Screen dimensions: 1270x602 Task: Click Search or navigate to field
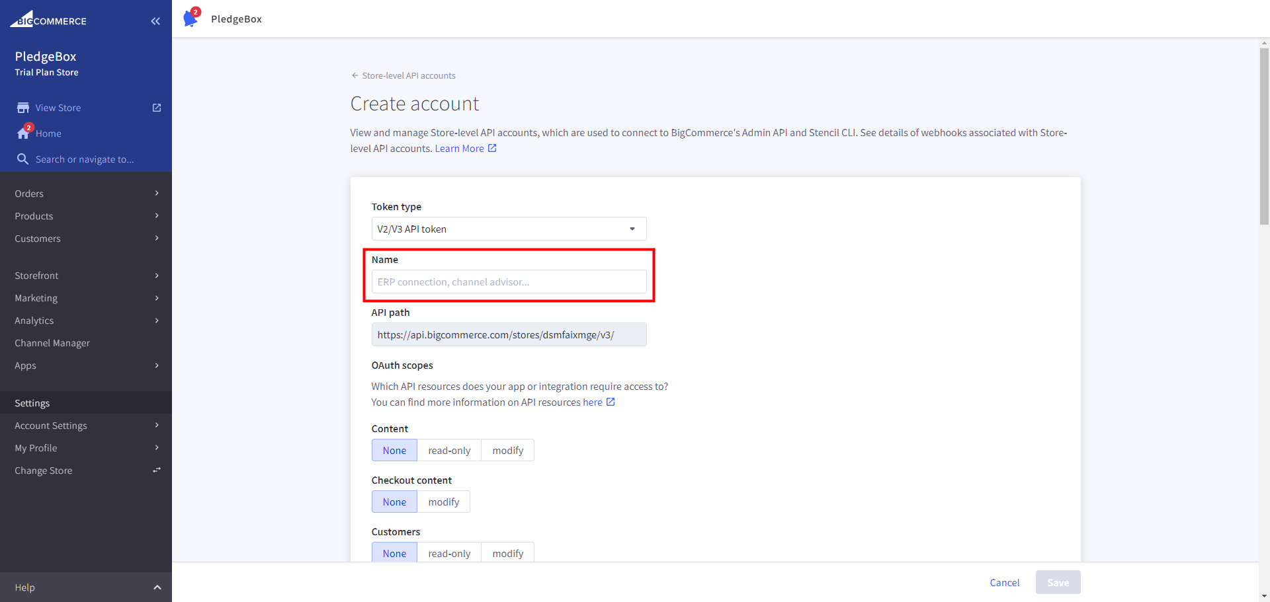(x=85, y=159)
